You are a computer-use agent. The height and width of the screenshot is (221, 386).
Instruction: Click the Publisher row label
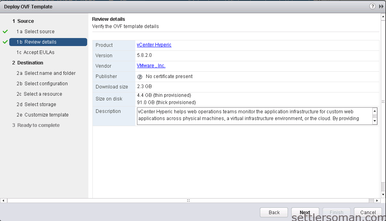click(106, 76)
